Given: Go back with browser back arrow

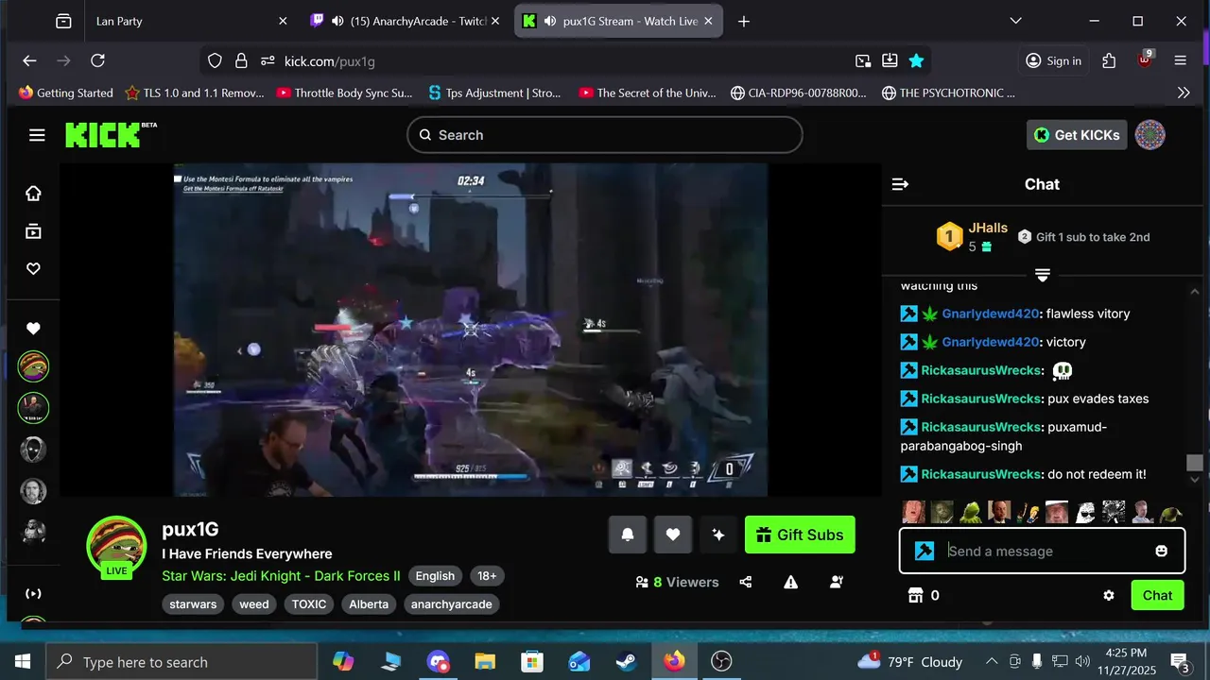Looking at the screenshot, I should 29,60.
